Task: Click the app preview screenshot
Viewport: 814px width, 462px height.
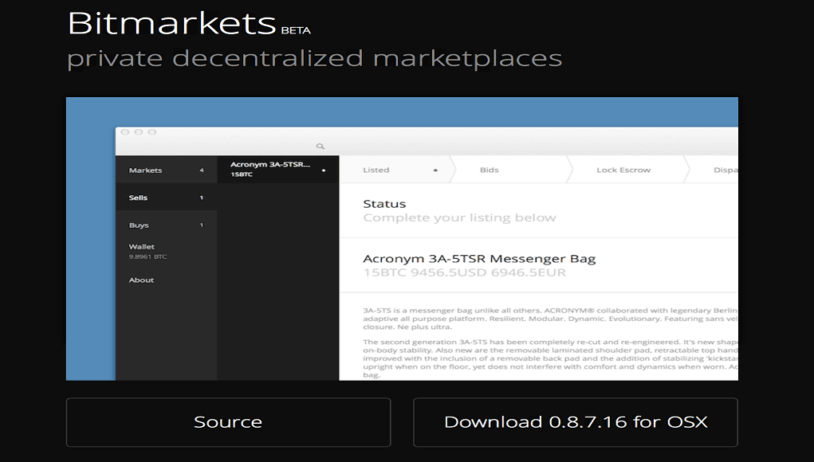Action: point(403,239)
